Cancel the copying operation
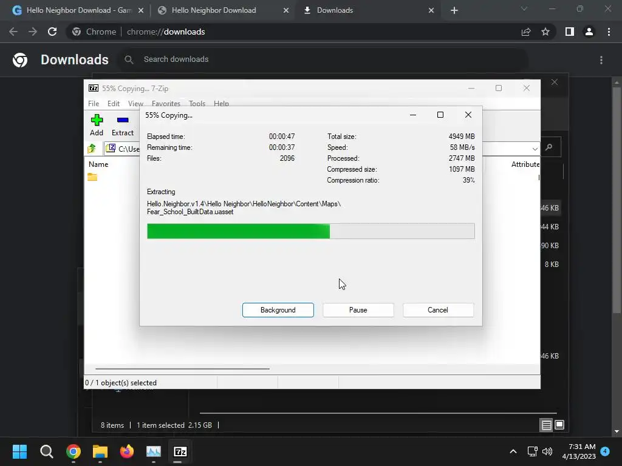Image resolution: width=622 pixels, height=466 pixels. click(438, 310)
